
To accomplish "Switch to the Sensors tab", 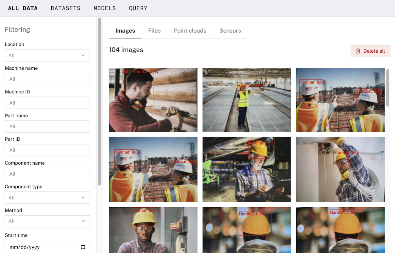I will tap(230, 30).
